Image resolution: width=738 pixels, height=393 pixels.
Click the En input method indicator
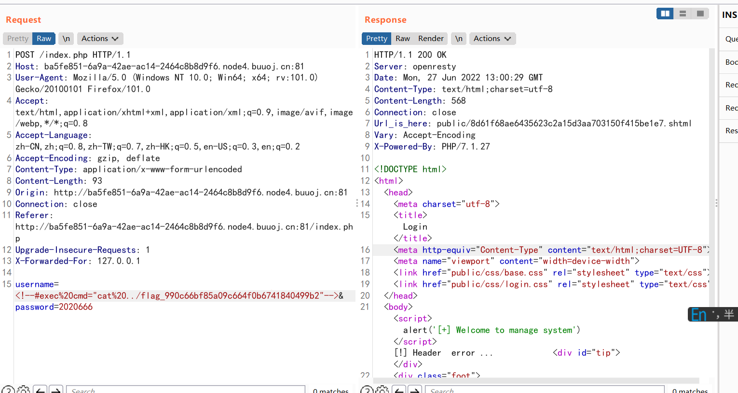pyautogui.click(x=698, y=315)
